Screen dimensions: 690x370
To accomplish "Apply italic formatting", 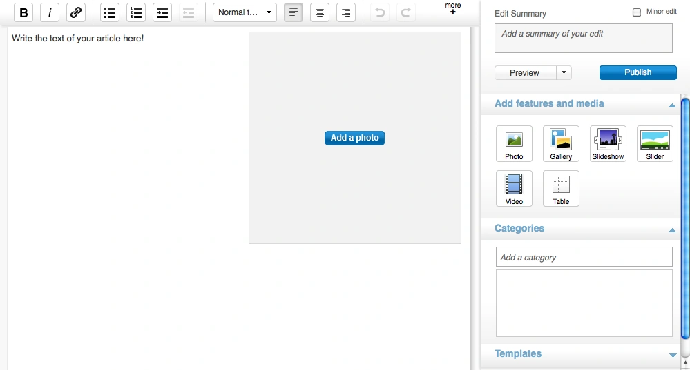I will click(50, 12).
